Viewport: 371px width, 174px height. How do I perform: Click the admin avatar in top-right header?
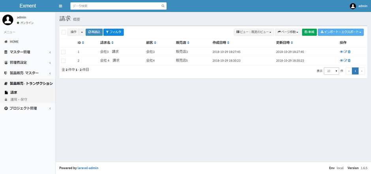point(353,6)
